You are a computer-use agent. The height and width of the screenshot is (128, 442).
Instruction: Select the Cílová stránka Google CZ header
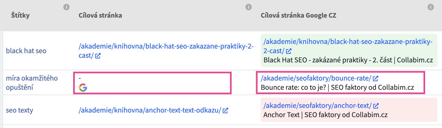coord(298,15)
